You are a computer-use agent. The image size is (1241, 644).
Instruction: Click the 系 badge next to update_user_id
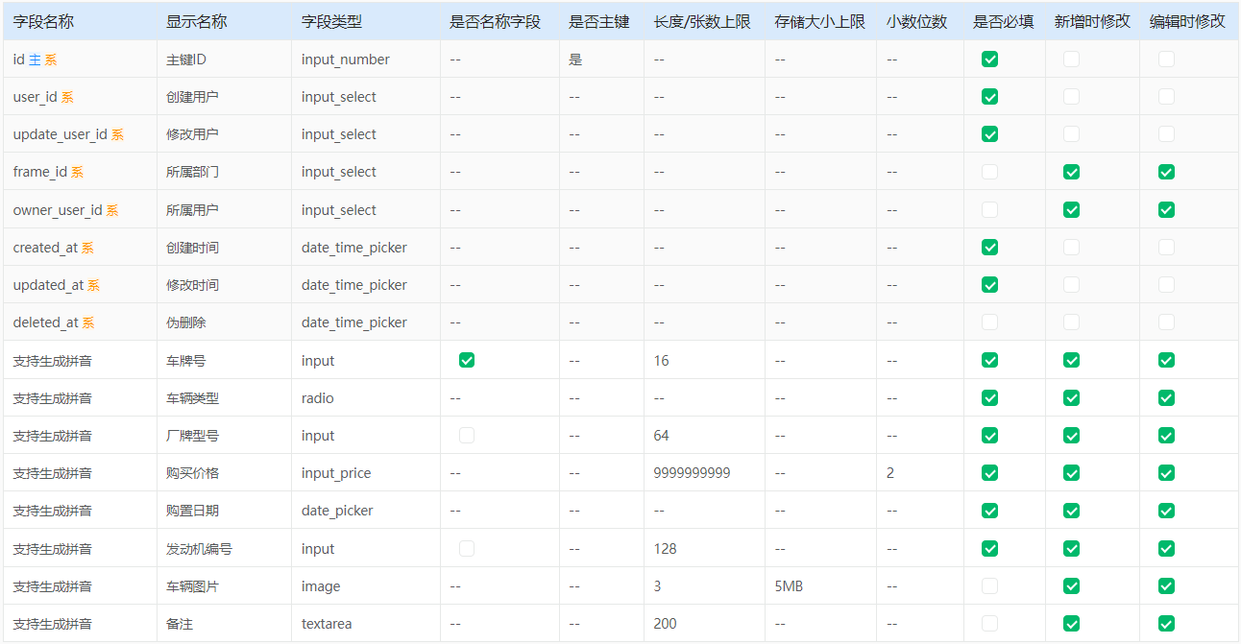[117, 134]
